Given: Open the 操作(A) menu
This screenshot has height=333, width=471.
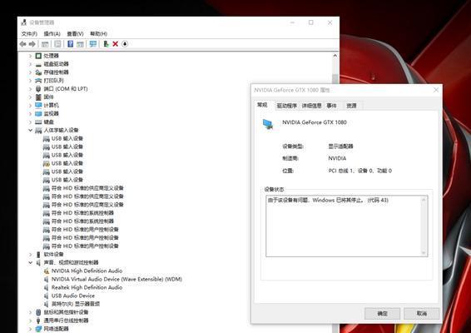Looking at the screenshot, I should click(52, 33).
